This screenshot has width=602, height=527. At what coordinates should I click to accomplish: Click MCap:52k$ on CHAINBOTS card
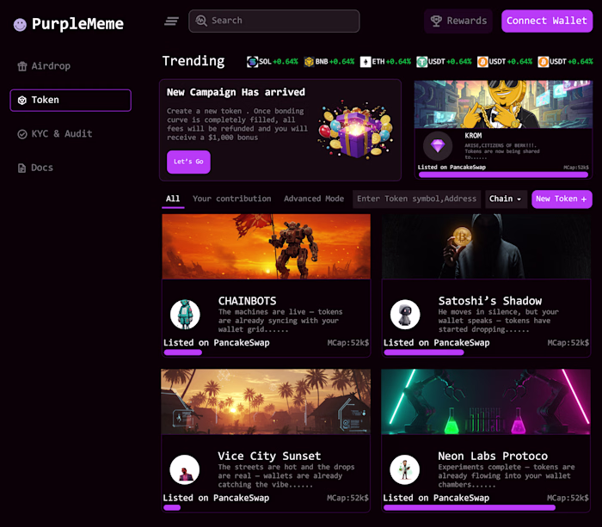(x=347, y=343)
